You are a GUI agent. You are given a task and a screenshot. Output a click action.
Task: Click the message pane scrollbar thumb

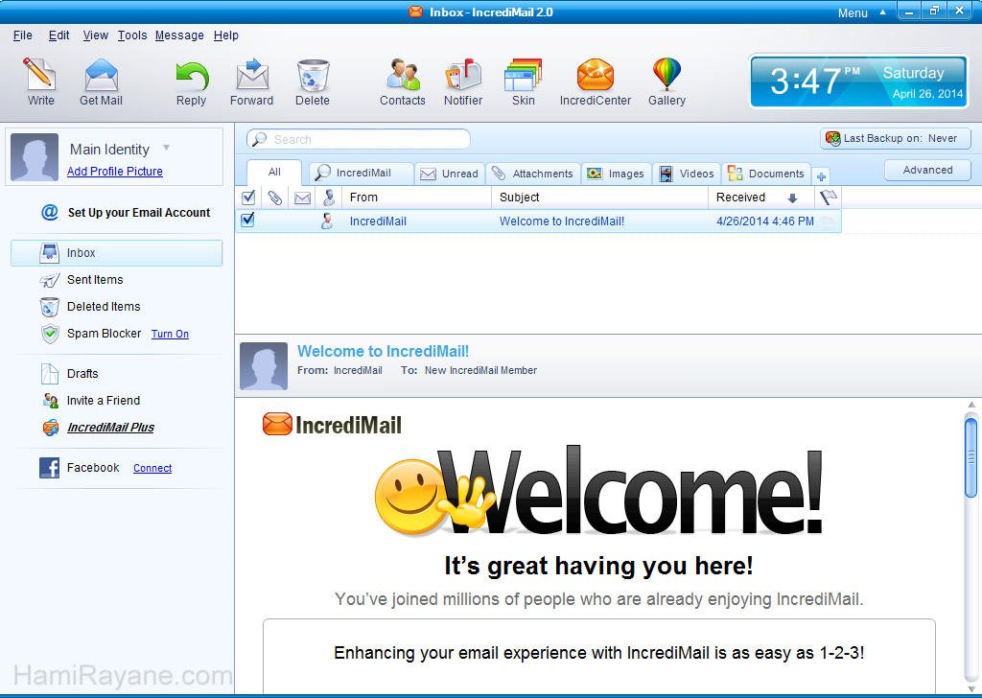point(970,456)
